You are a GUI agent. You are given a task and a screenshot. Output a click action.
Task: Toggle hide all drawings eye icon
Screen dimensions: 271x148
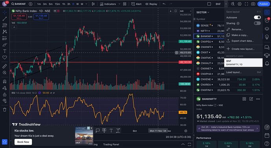(x=5, y=100)
